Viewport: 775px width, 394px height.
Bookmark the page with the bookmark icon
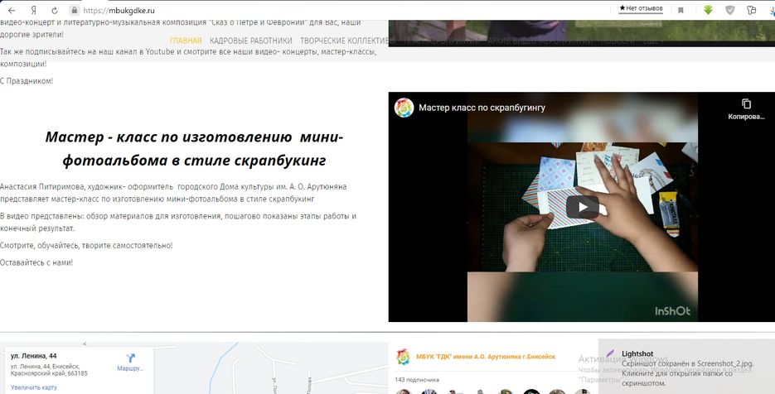[x=681, y=11]
